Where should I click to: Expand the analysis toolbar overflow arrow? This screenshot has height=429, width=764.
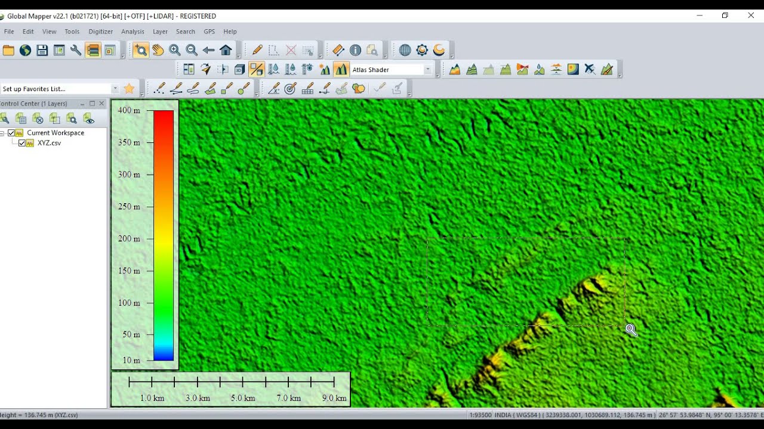[620, 75]
